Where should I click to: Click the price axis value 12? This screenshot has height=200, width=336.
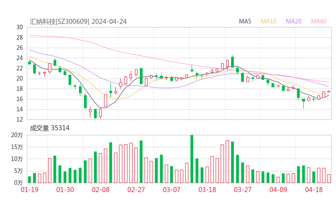point(20,120)
